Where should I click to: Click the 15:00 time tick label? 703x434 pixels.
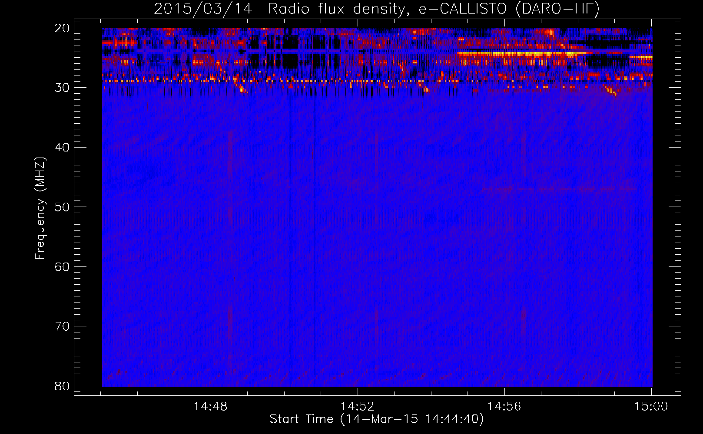pyautogui.click(x=651, y=407)
